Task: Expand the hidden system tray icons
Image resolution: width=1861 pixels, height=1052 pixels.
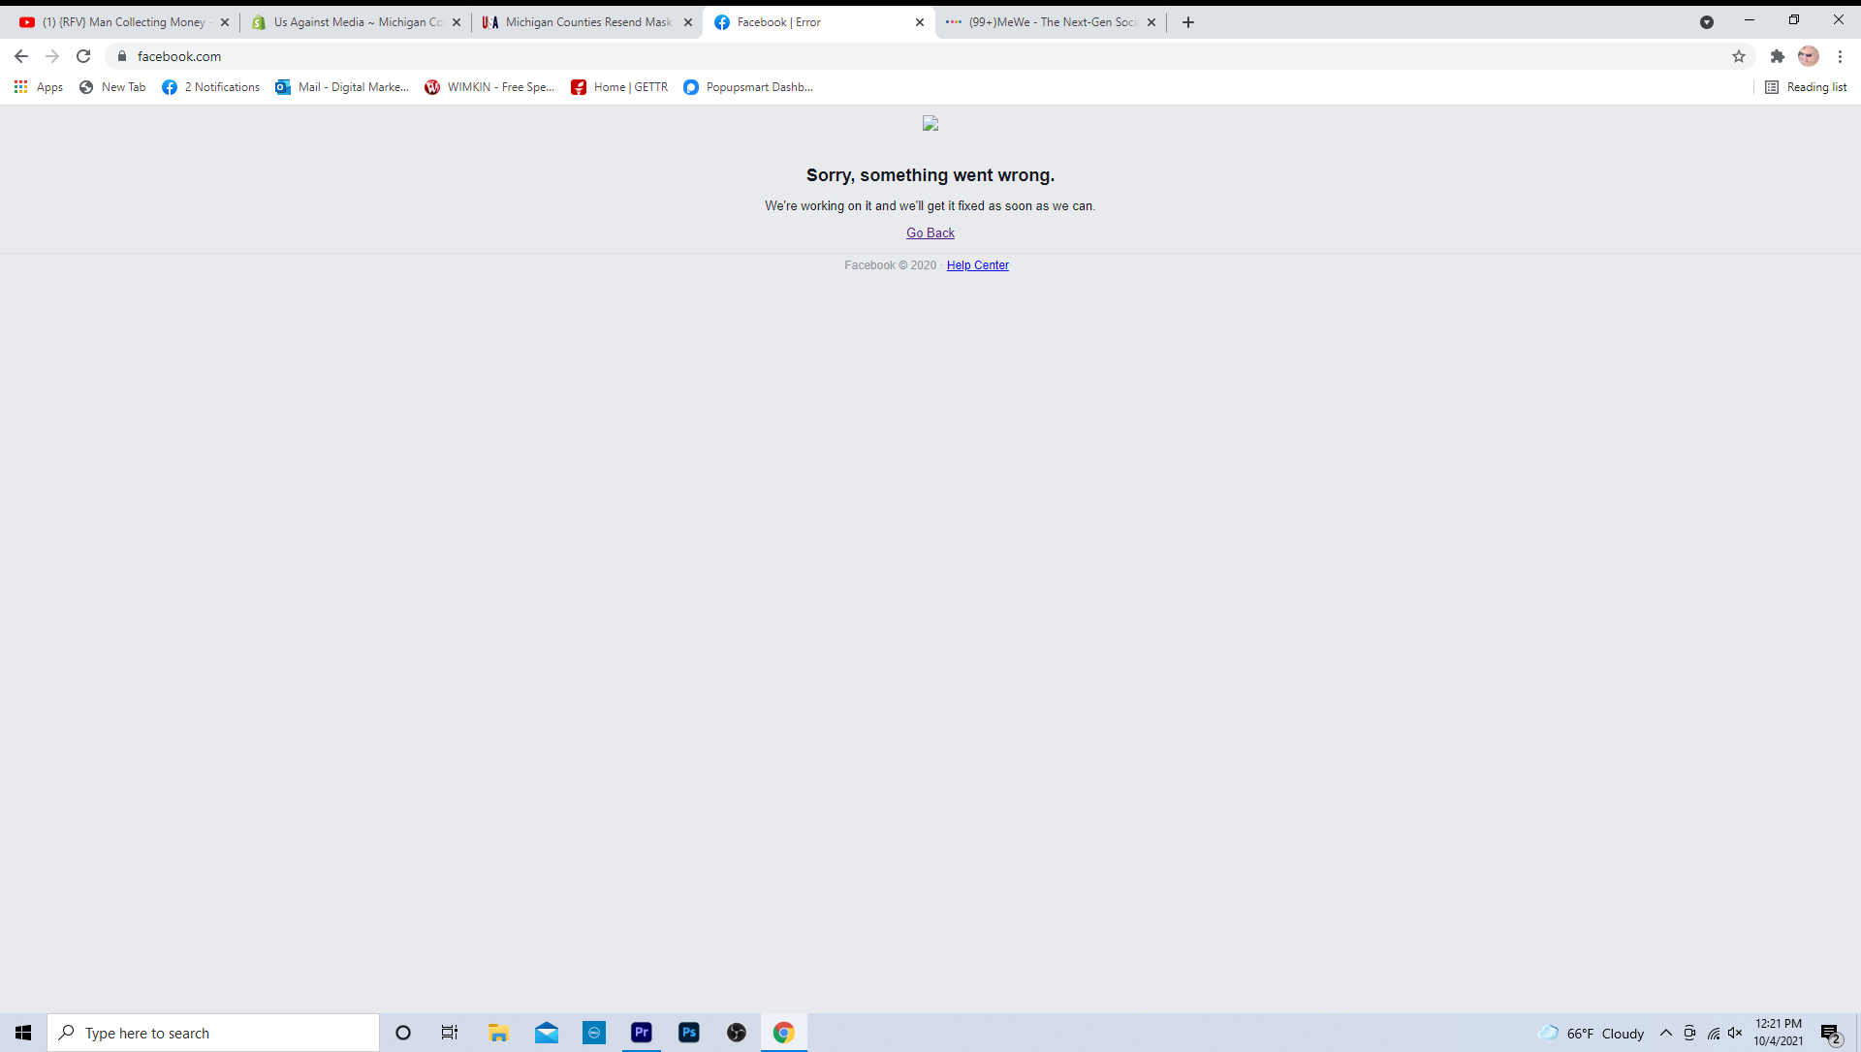Action: pyautogui.click(x=1666, y=1033)
